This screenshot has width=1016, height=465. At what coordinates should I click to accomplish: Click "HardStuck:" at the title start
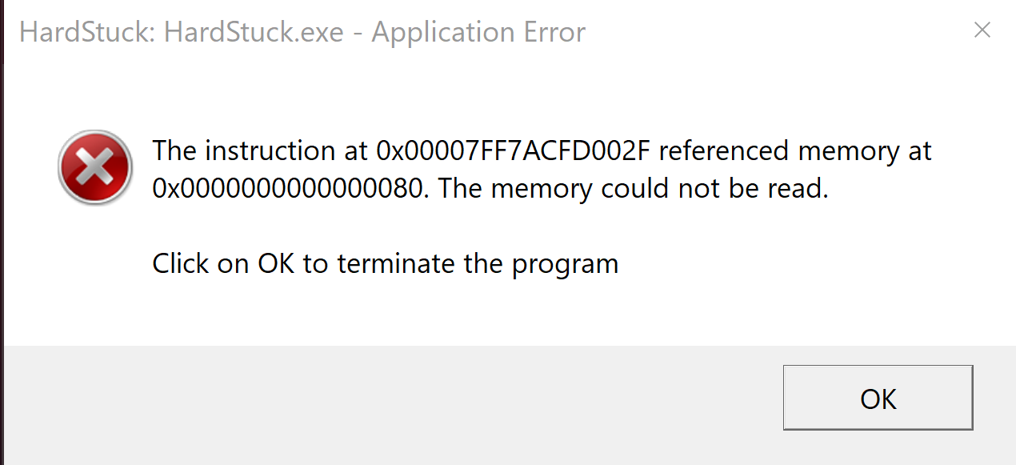pyautogui.click(x=87, y=33)
